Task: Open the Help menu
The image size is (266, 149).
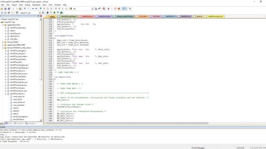Action: (x=65, y=5)
